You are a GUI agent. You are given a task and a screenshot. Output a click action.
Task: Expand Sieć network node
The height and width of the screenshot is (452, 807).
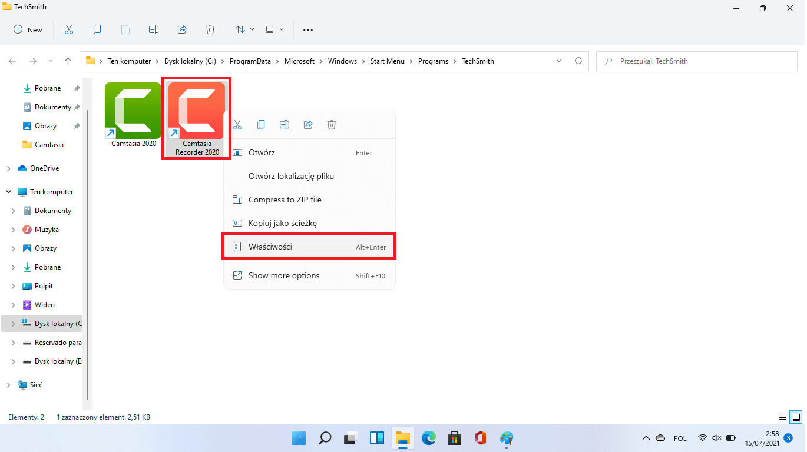coord(8,385)
